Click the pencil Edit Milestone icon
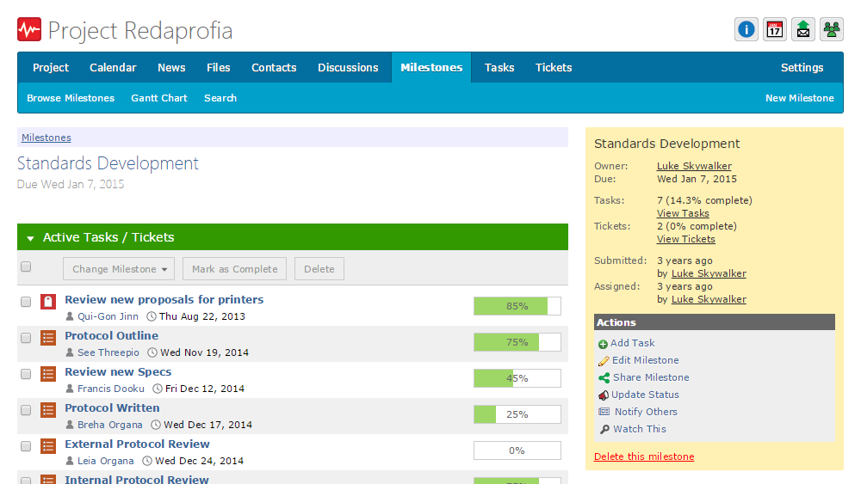Screen dimensions: 861x484 pyautogui.click(x=604, y=361)
